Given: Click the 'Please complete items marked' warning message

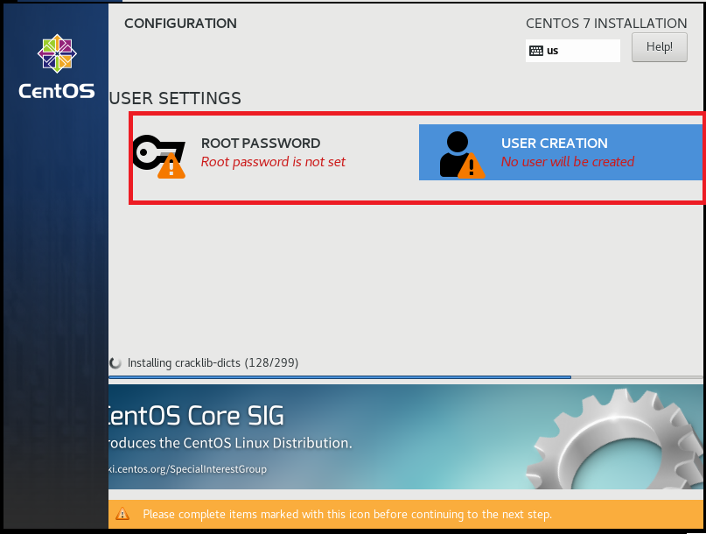Looking at the screenshot, I should pyautogui.click(x=347, y=514).
